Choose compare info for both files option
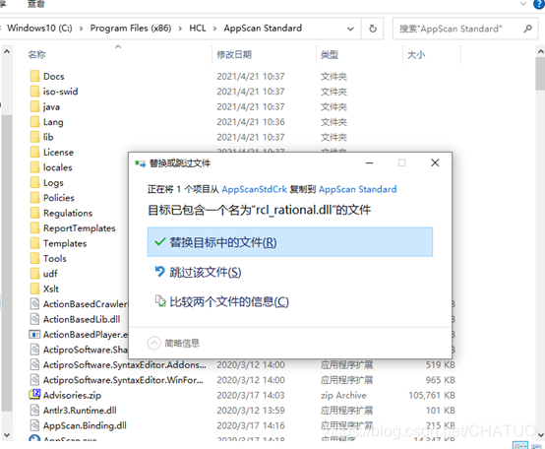Viewport: 545px width, 449px height. (x=221, y=301)
